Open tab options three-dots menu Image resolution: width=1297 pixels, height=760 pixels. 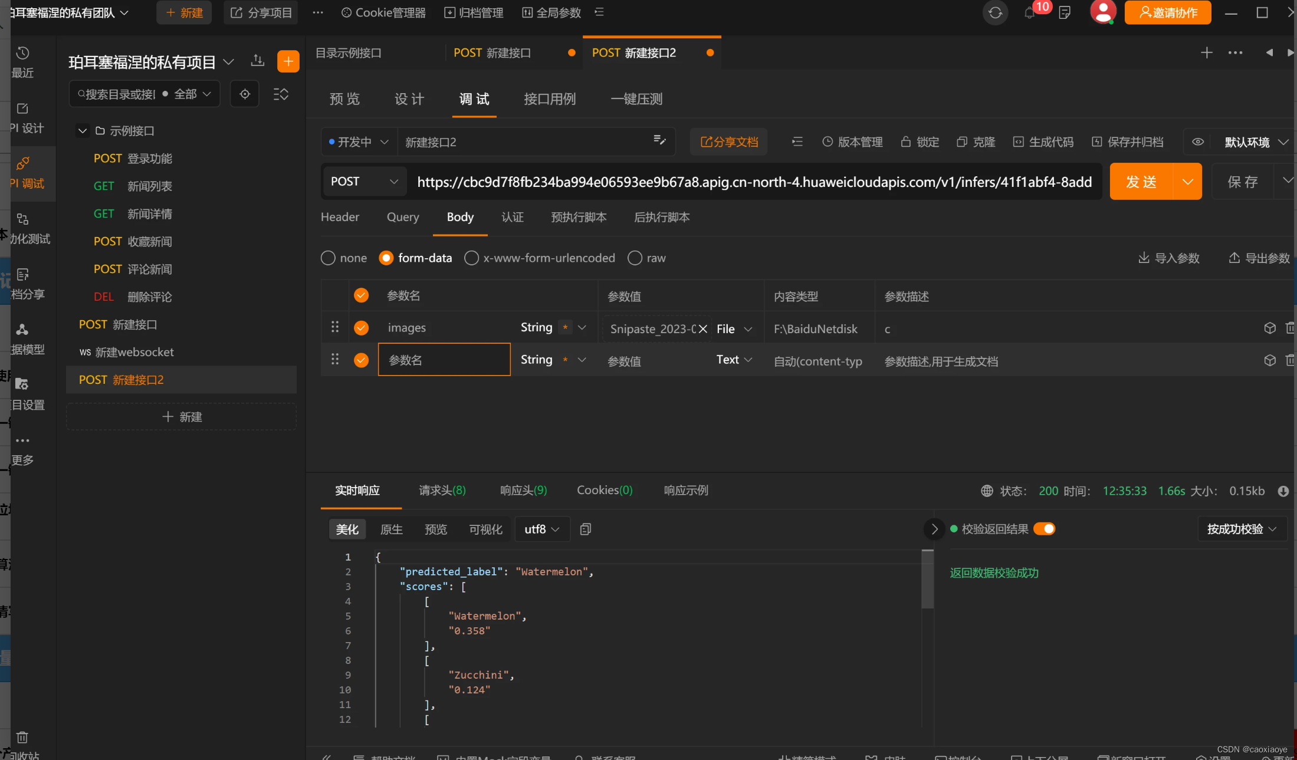pyautogui.click(x=1235, y=53)
